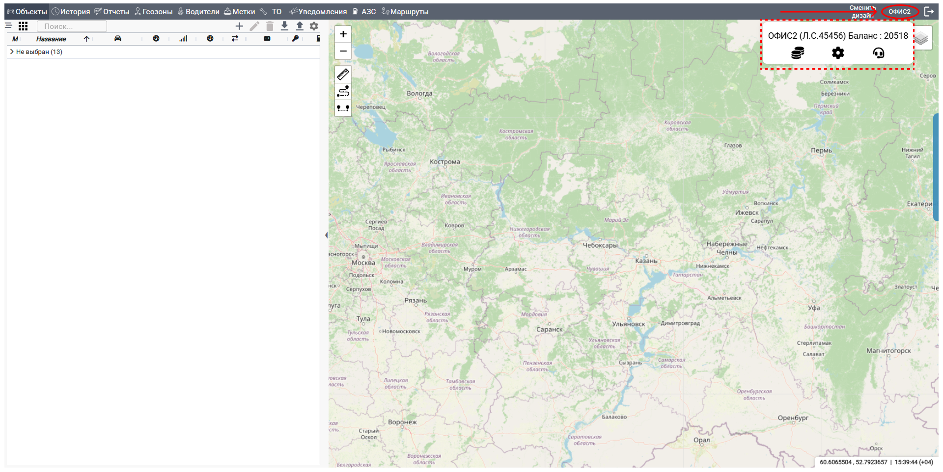This screenshot has width=943, height=472.
Task: Click the export upload arrow icon
Action: [300, 26]
